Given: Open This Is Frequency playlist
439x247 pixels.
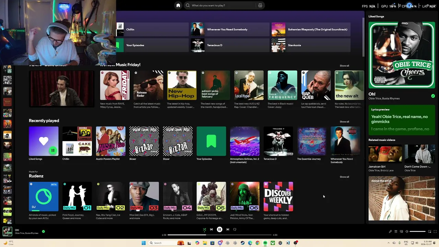Looking at the screenshot, I should (283, 85).
